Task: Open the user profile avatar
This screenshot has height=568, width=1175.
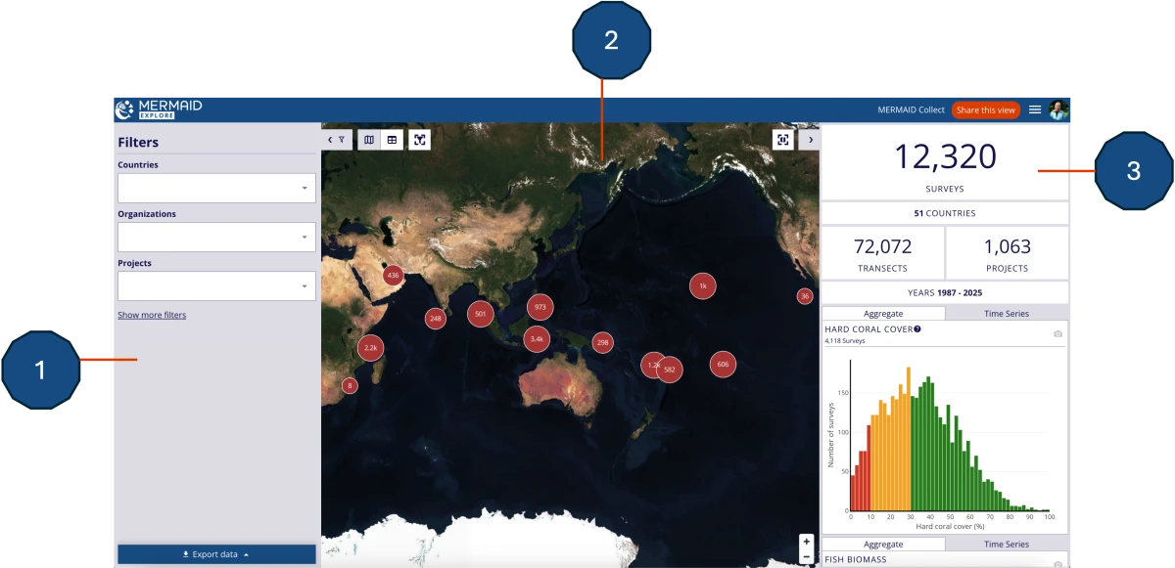Action: tap(1058, 109)
